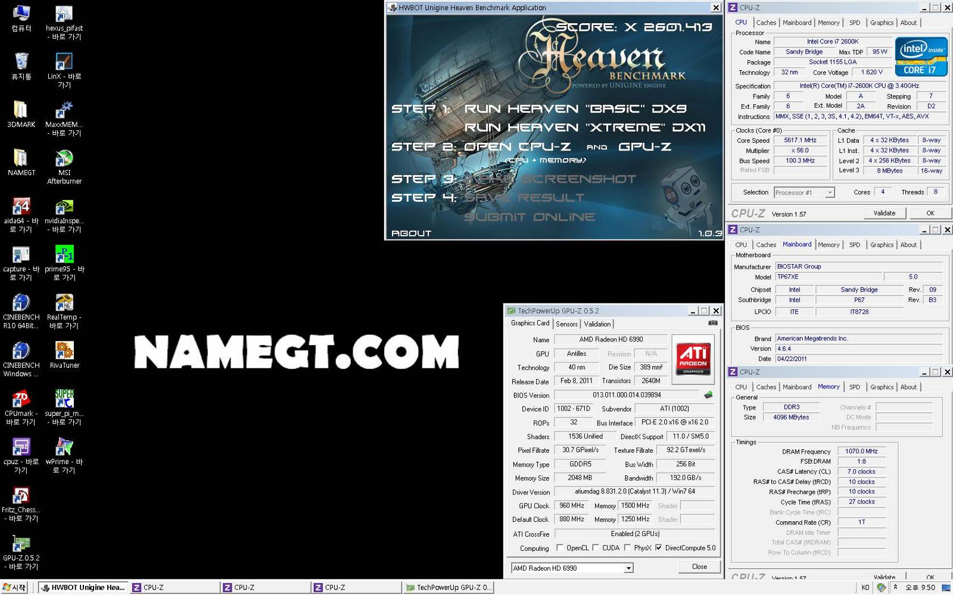Open the Computer desktop icon
This screenshot has height=595, width=953.
click(21, 18)
